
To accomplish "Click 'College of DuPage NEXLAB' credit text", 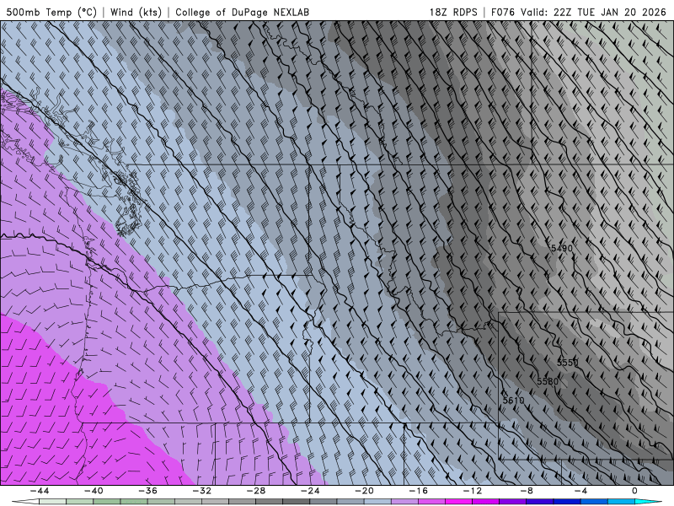I will click(242, 12).
